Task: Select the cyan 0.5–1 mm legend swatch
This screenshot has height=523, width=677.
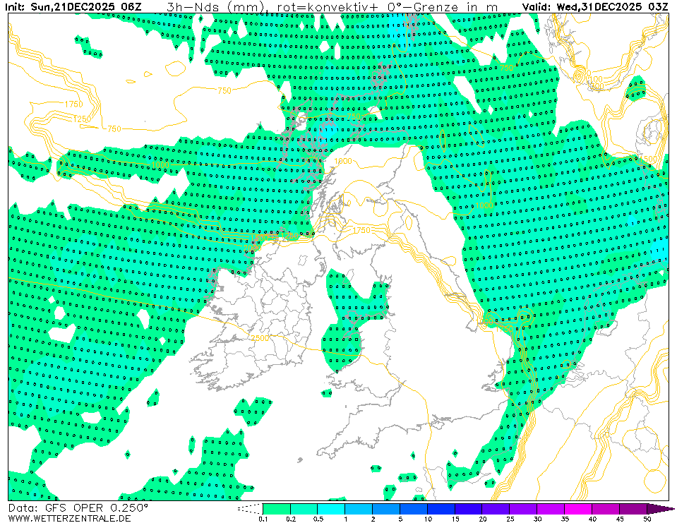Action: click(x=331, y=508)
